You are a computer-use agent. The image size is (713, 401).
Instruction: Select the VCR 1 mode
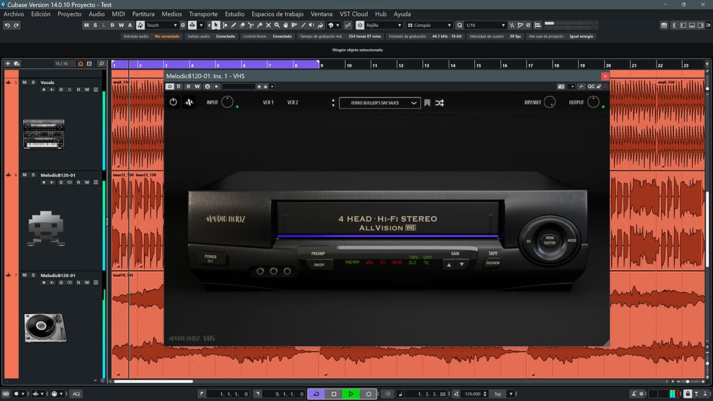pyautogui.click(x=268, y=103)
